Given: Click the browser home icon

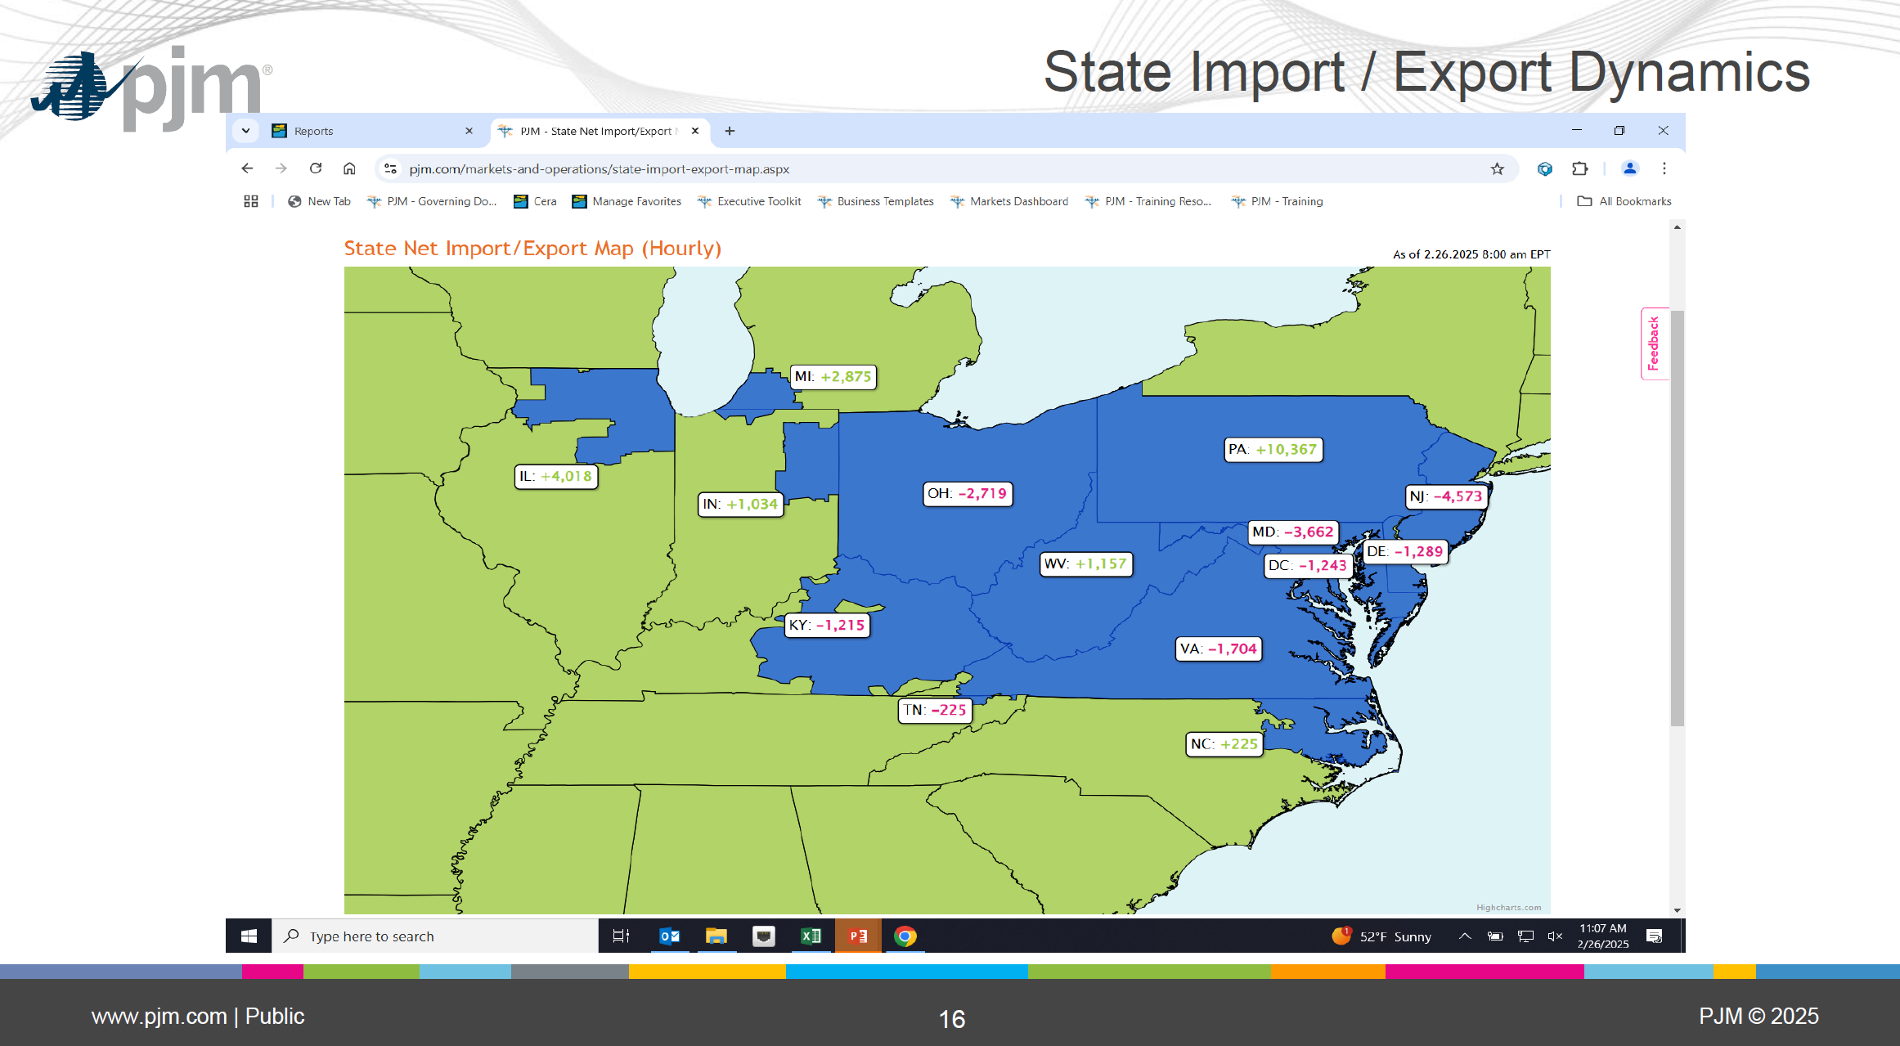Looking at the screenshot, I should (349, 168).
